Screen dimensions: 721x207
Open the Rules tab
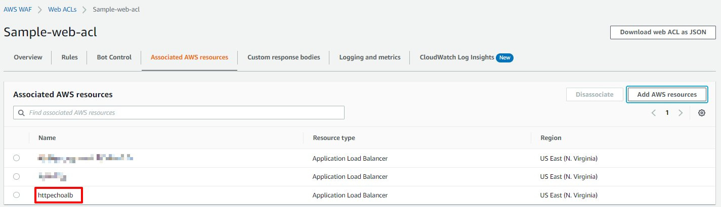tap(69, 57)
